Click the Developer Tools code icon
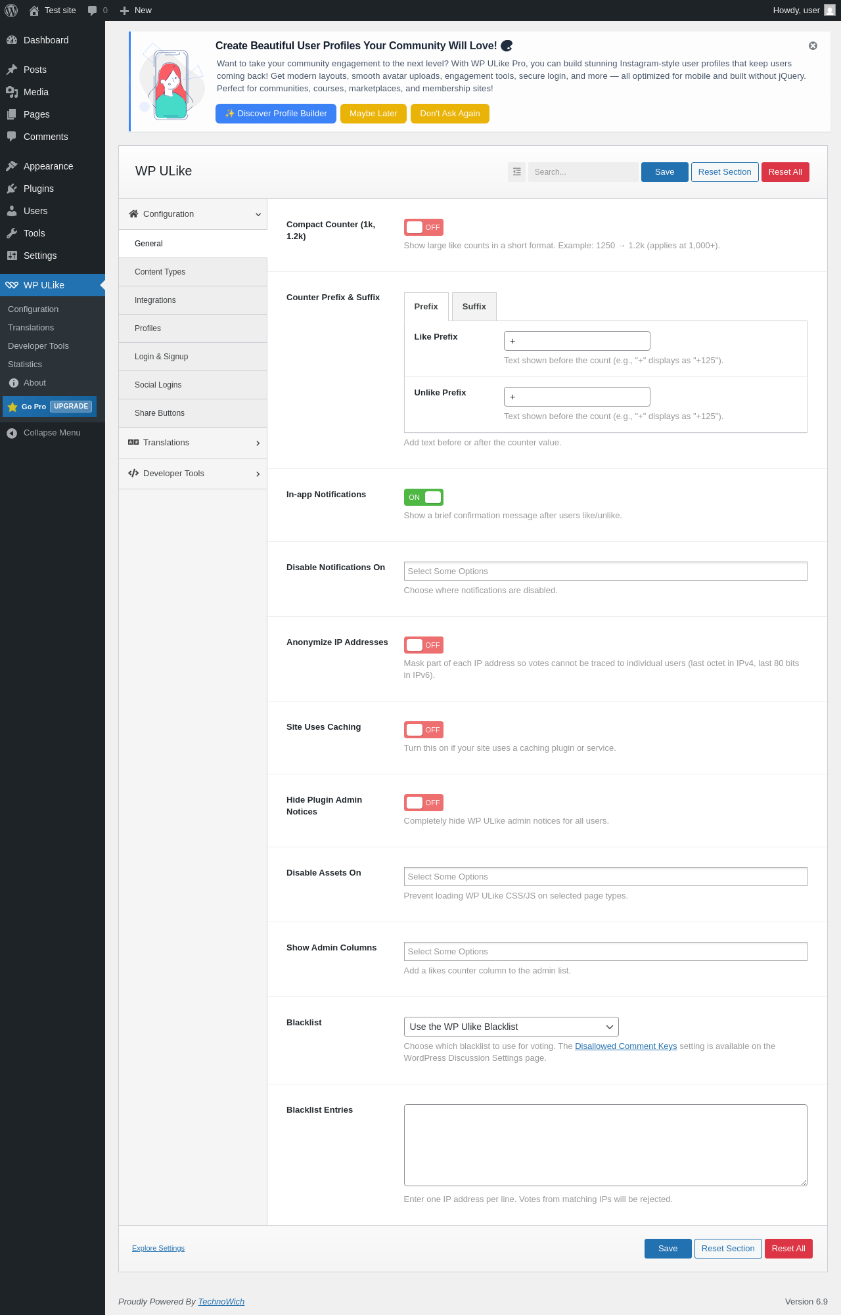The image size is (841, 1315). click(x=133, y=474)
